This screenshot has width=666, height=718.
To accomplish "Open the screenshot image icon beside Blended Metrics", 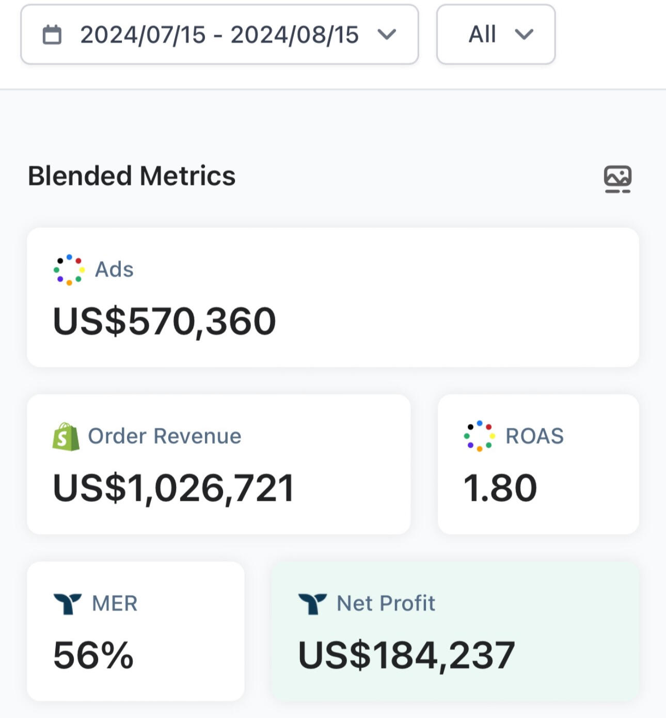I will (x=617, y=179).
